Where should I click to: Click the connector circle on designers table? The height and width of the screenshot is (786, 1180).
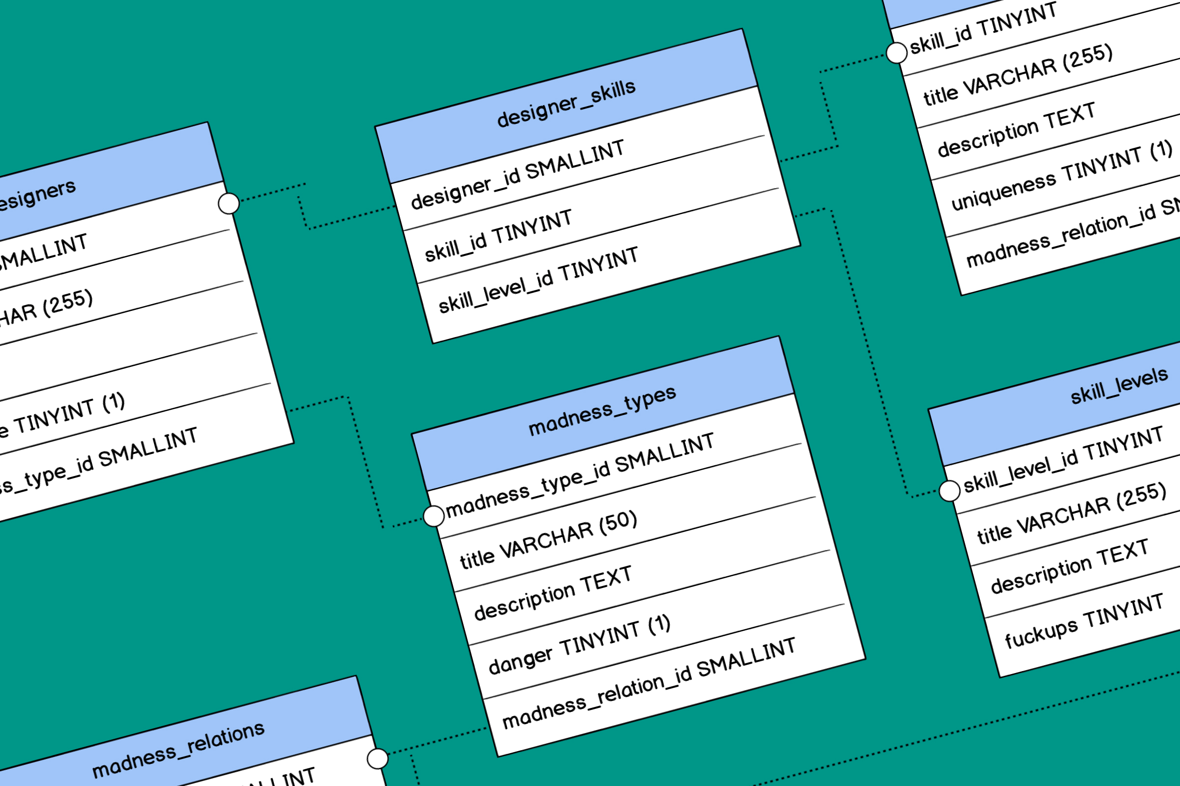(x=229, y=203)
